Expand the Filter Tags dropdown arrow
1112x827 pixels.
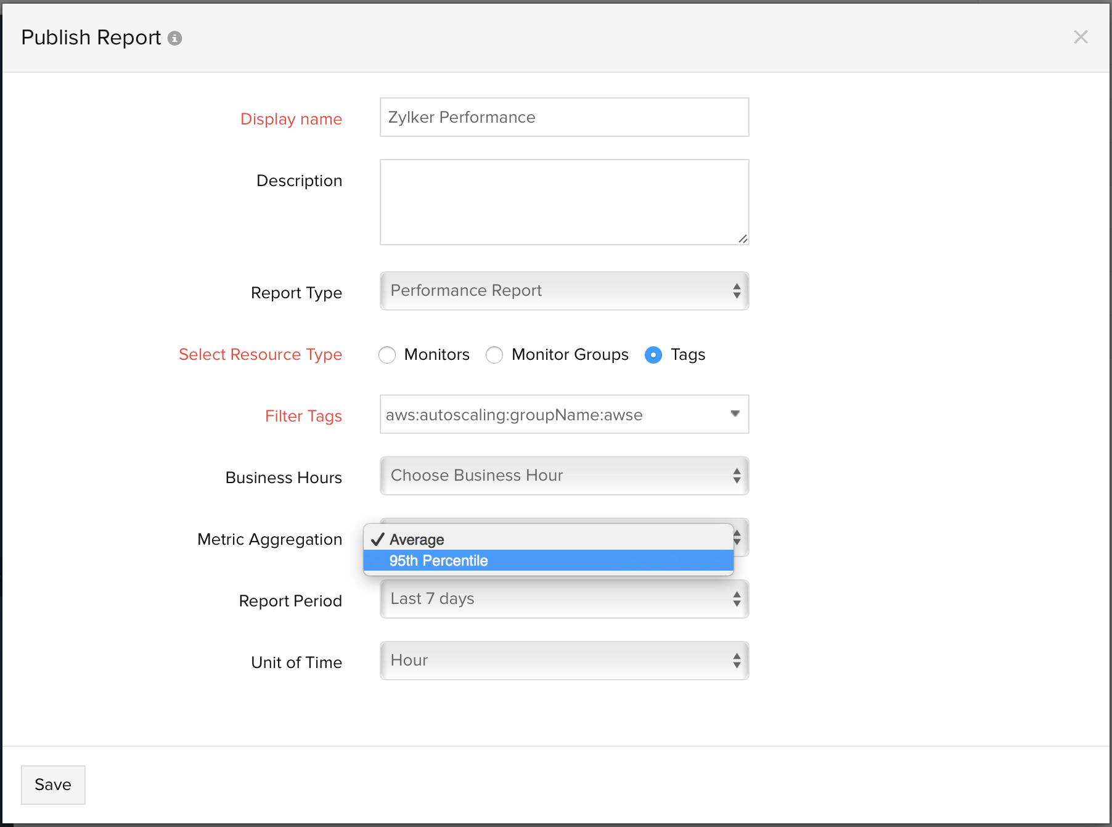[735, 413]
